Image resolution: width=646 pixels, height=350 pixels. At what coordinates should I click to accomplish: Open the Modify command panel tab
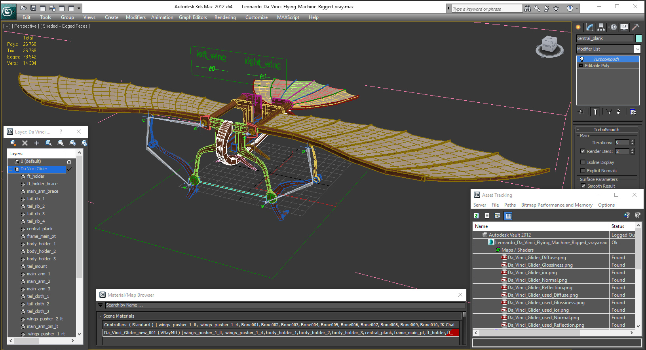coord(590,27)
